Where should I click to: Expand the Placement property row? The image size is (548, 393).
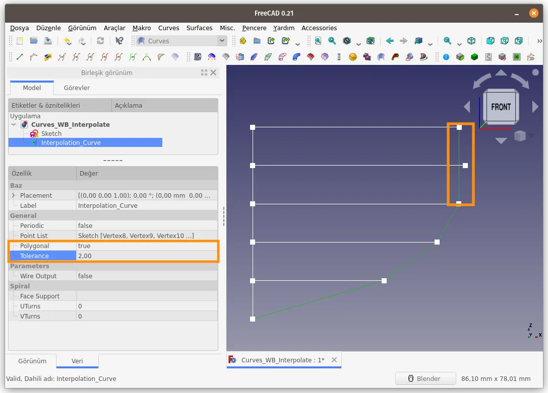coord(13,195)
